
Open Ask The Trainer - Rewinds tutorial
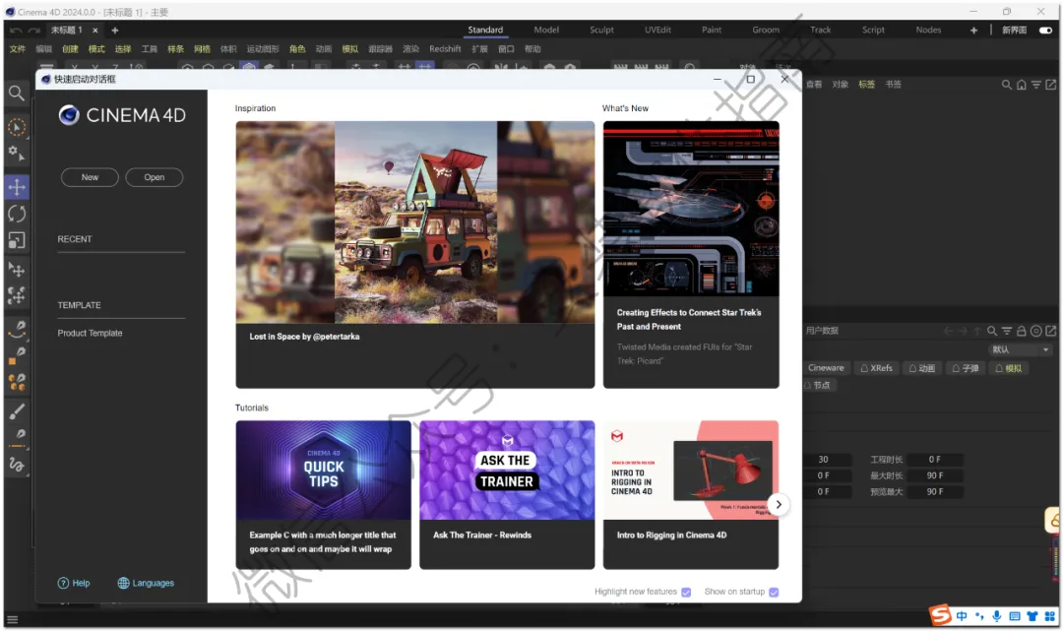507,495
